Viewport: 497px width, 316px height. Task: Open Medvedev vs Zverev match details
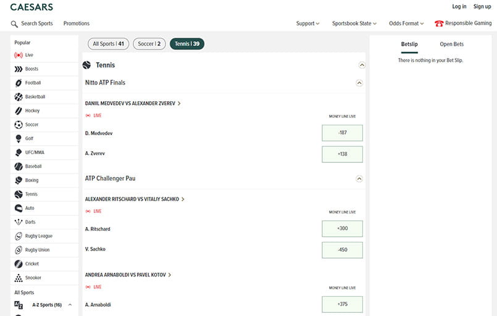coord(133,104)
